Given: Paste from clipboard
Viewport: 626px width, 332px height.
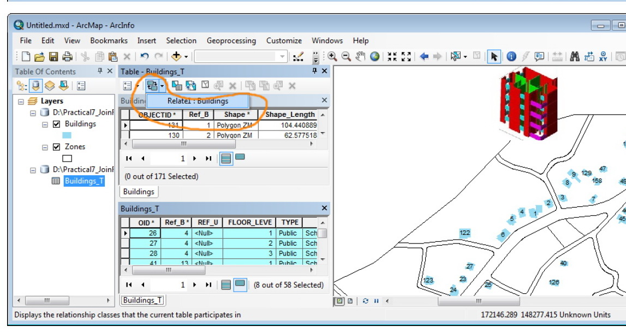Looking at the screenshot, I should tap(113, 57).
